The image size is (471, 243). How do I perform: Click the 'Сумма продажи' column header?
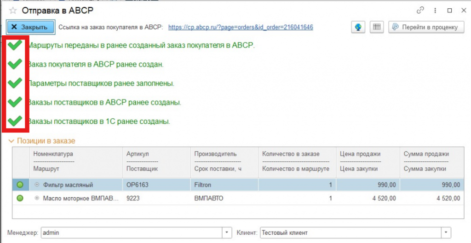click(426, 154)
